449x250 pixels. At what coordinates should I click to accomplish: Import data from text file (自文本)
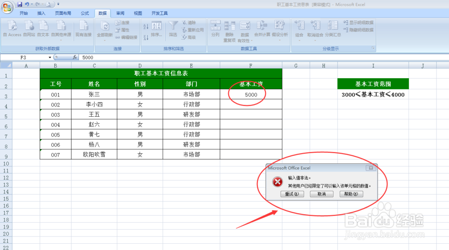click(x=43, y=29)
